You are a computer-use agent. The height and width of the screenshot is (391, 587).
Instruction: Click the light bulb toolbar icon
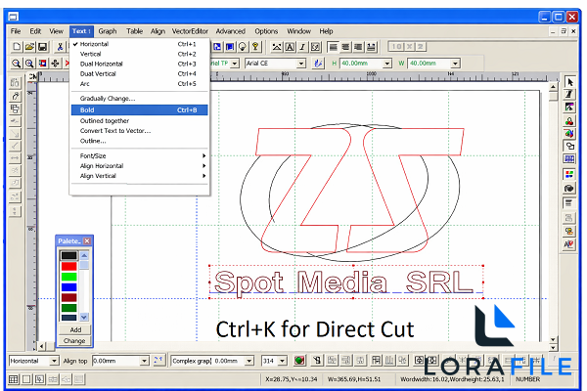(243, 47)
